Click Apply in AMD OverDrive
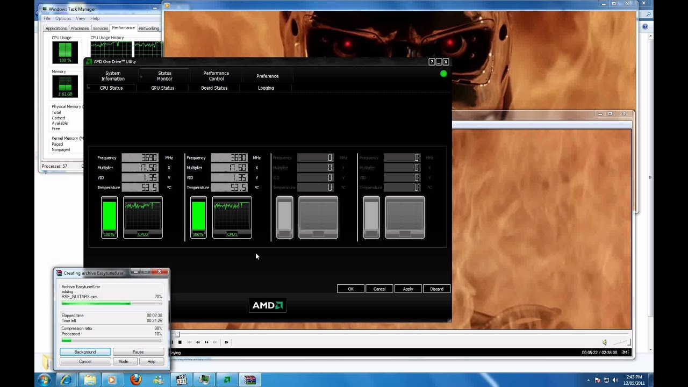 [408, 289]
